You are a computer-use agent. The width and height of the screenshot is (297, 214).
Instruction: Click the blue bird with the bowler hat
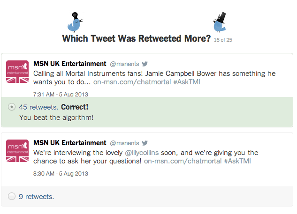point(75,22)
